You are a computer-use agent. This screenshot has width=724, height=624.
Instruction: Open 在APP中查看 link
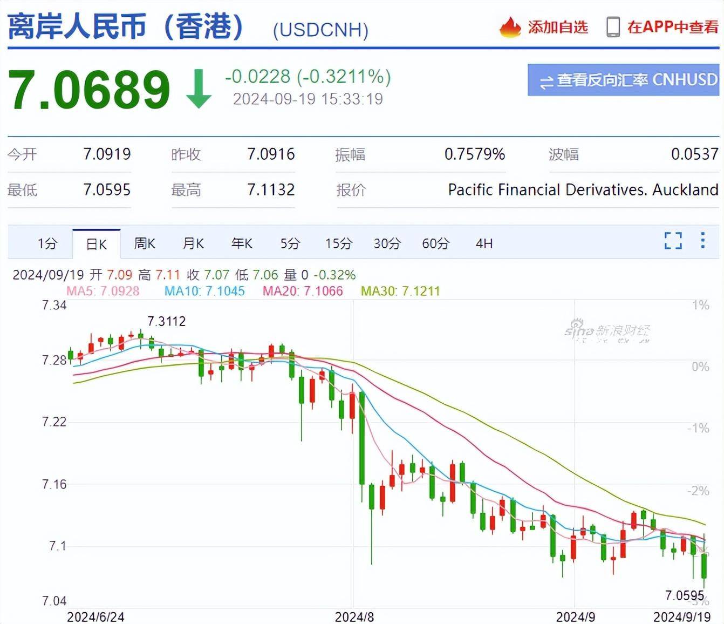673,27
